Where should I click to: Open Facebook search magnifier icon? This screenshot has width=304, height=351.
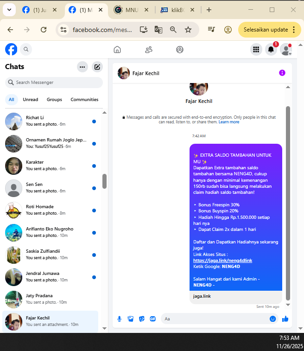tap(26, 49)
